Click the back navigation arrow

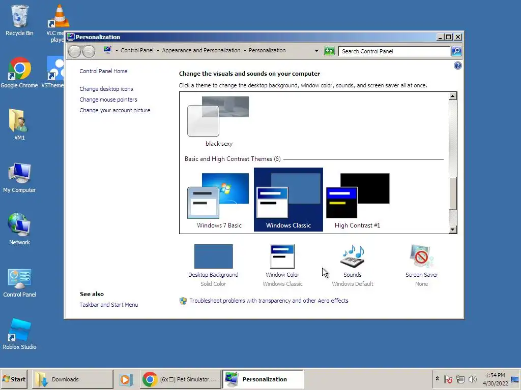click(74, 51)
